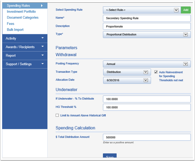
Task: Go to Fees in sidebar
Action: click(11, 24)
